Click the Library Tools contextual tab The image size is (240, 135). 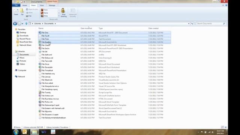click(52, 1)
